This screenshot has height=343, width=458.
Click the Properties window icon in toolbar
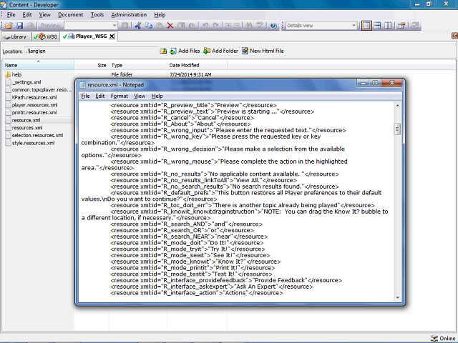(401, 26)
